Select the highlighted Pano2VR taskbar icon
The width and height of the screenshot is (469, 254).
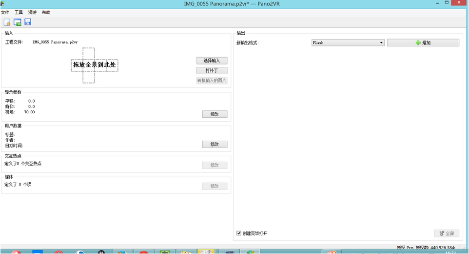[x=206, y=251]
